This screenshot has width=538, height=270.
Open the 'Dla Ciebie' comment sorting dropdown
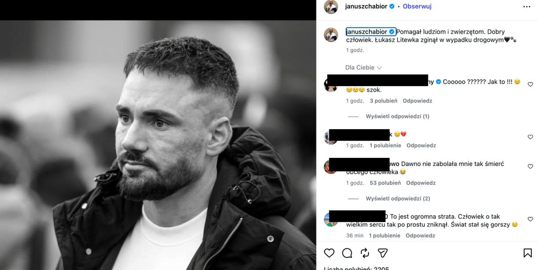coord(363,68)
